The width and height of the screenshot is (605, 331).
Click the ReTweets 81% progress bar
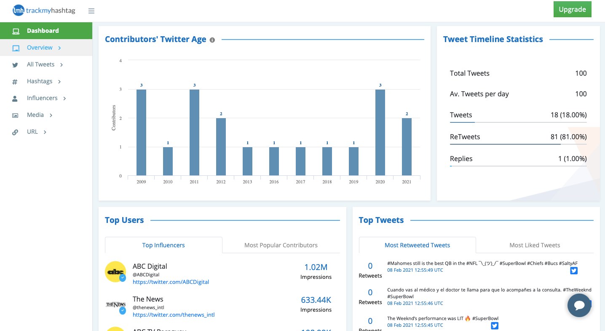[x=518, y=144]
